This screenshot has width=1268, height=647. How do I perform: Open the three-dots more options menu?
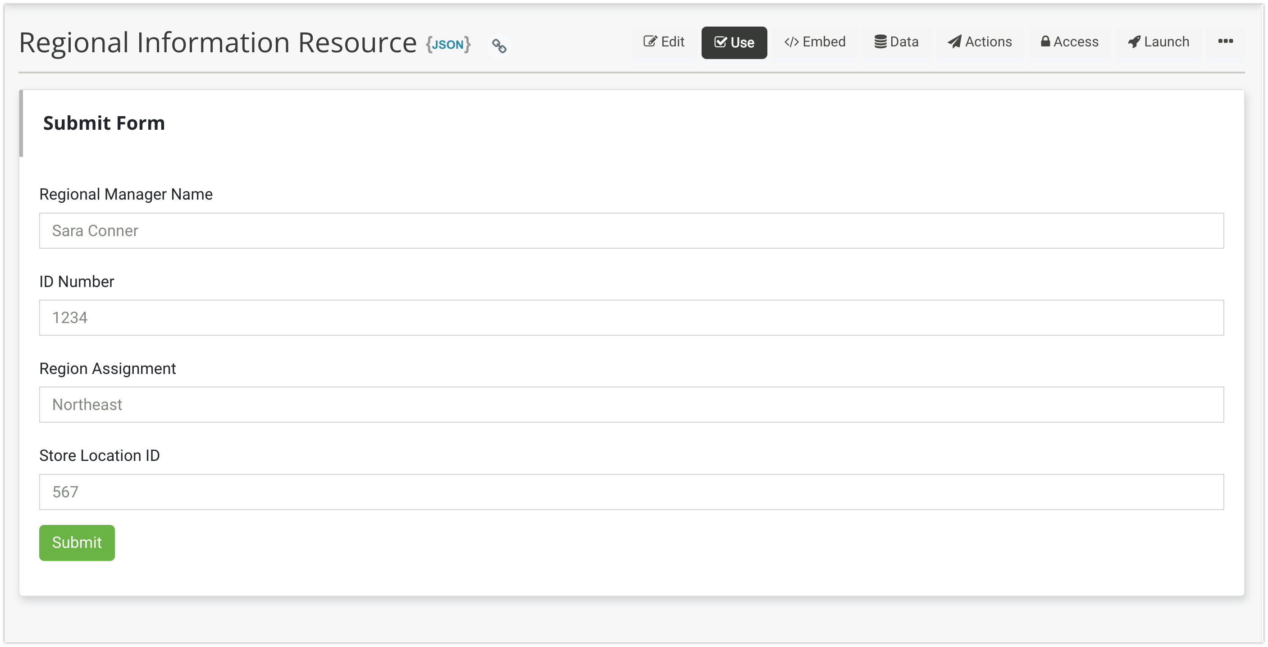tap(1225, 41)
